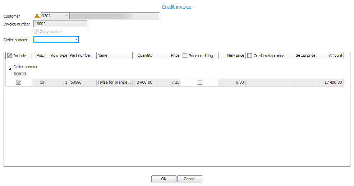Toggle the Copy header checkbox
Image resolution: width=354 pixels, height=186 pixels.
tap(36, 32)
